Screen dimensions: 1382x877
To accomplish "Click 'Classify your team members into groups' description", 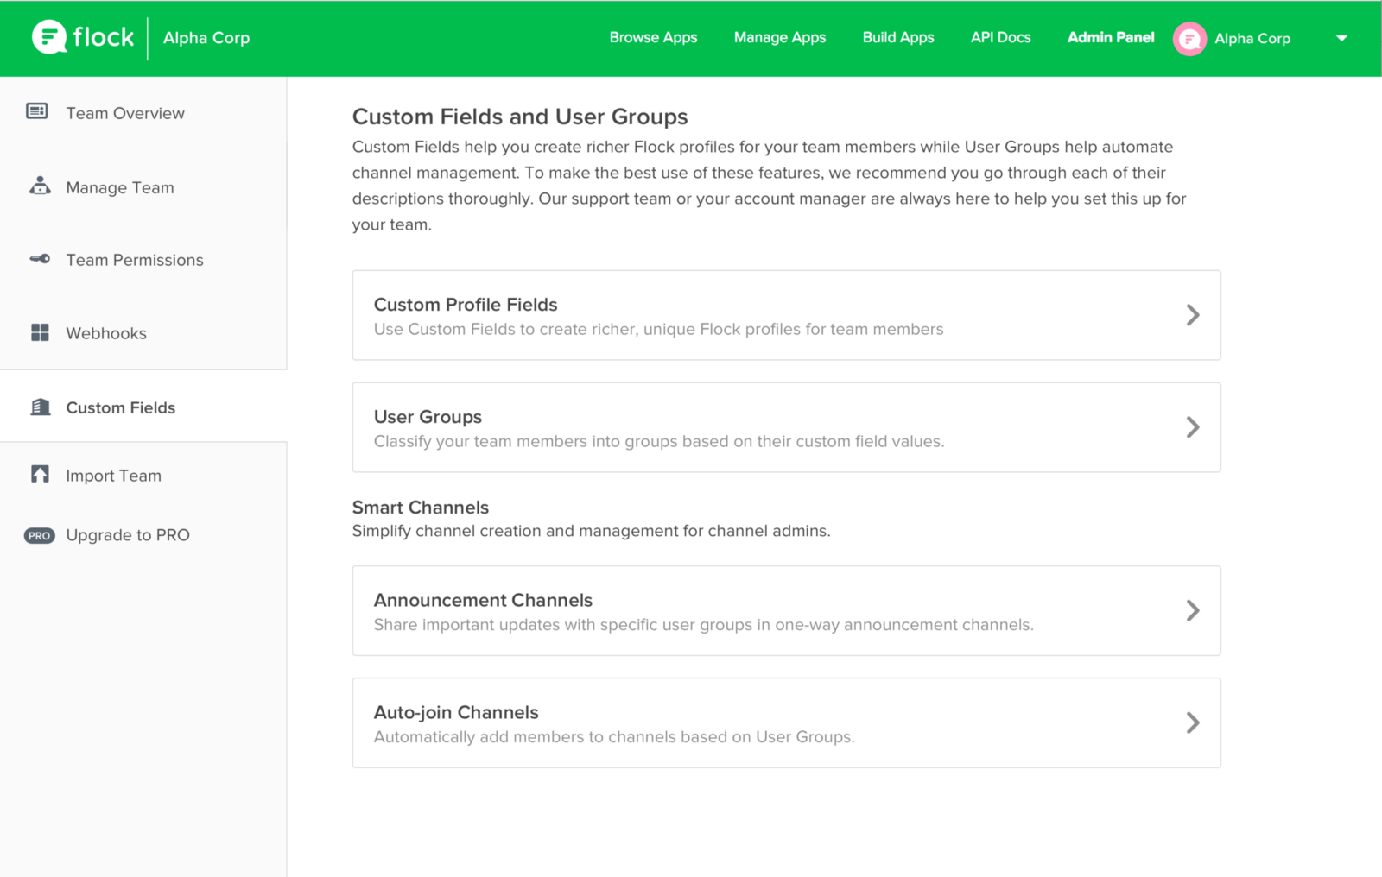I will tap(659, 441).
